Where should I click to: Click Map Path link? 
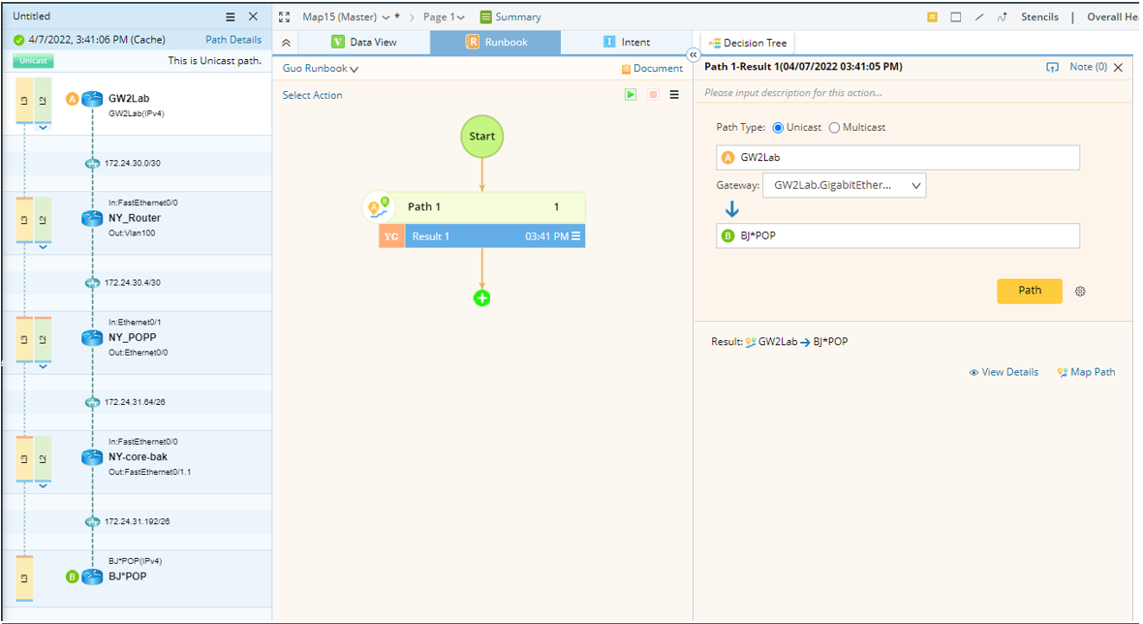click(1086, 372)
